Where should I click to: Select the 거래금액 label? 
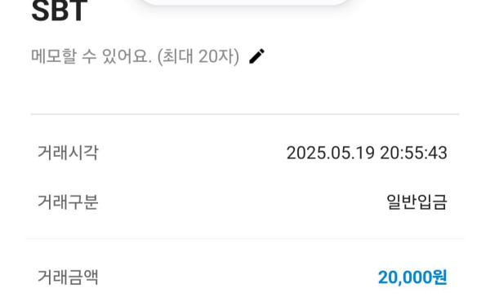click(x=68, y=277)
